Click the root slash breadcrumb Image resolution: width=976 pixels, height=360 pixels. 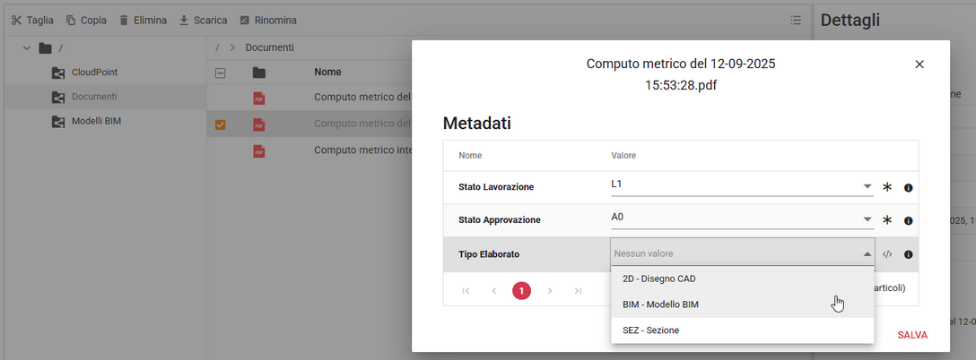click(x=217, y=47)
